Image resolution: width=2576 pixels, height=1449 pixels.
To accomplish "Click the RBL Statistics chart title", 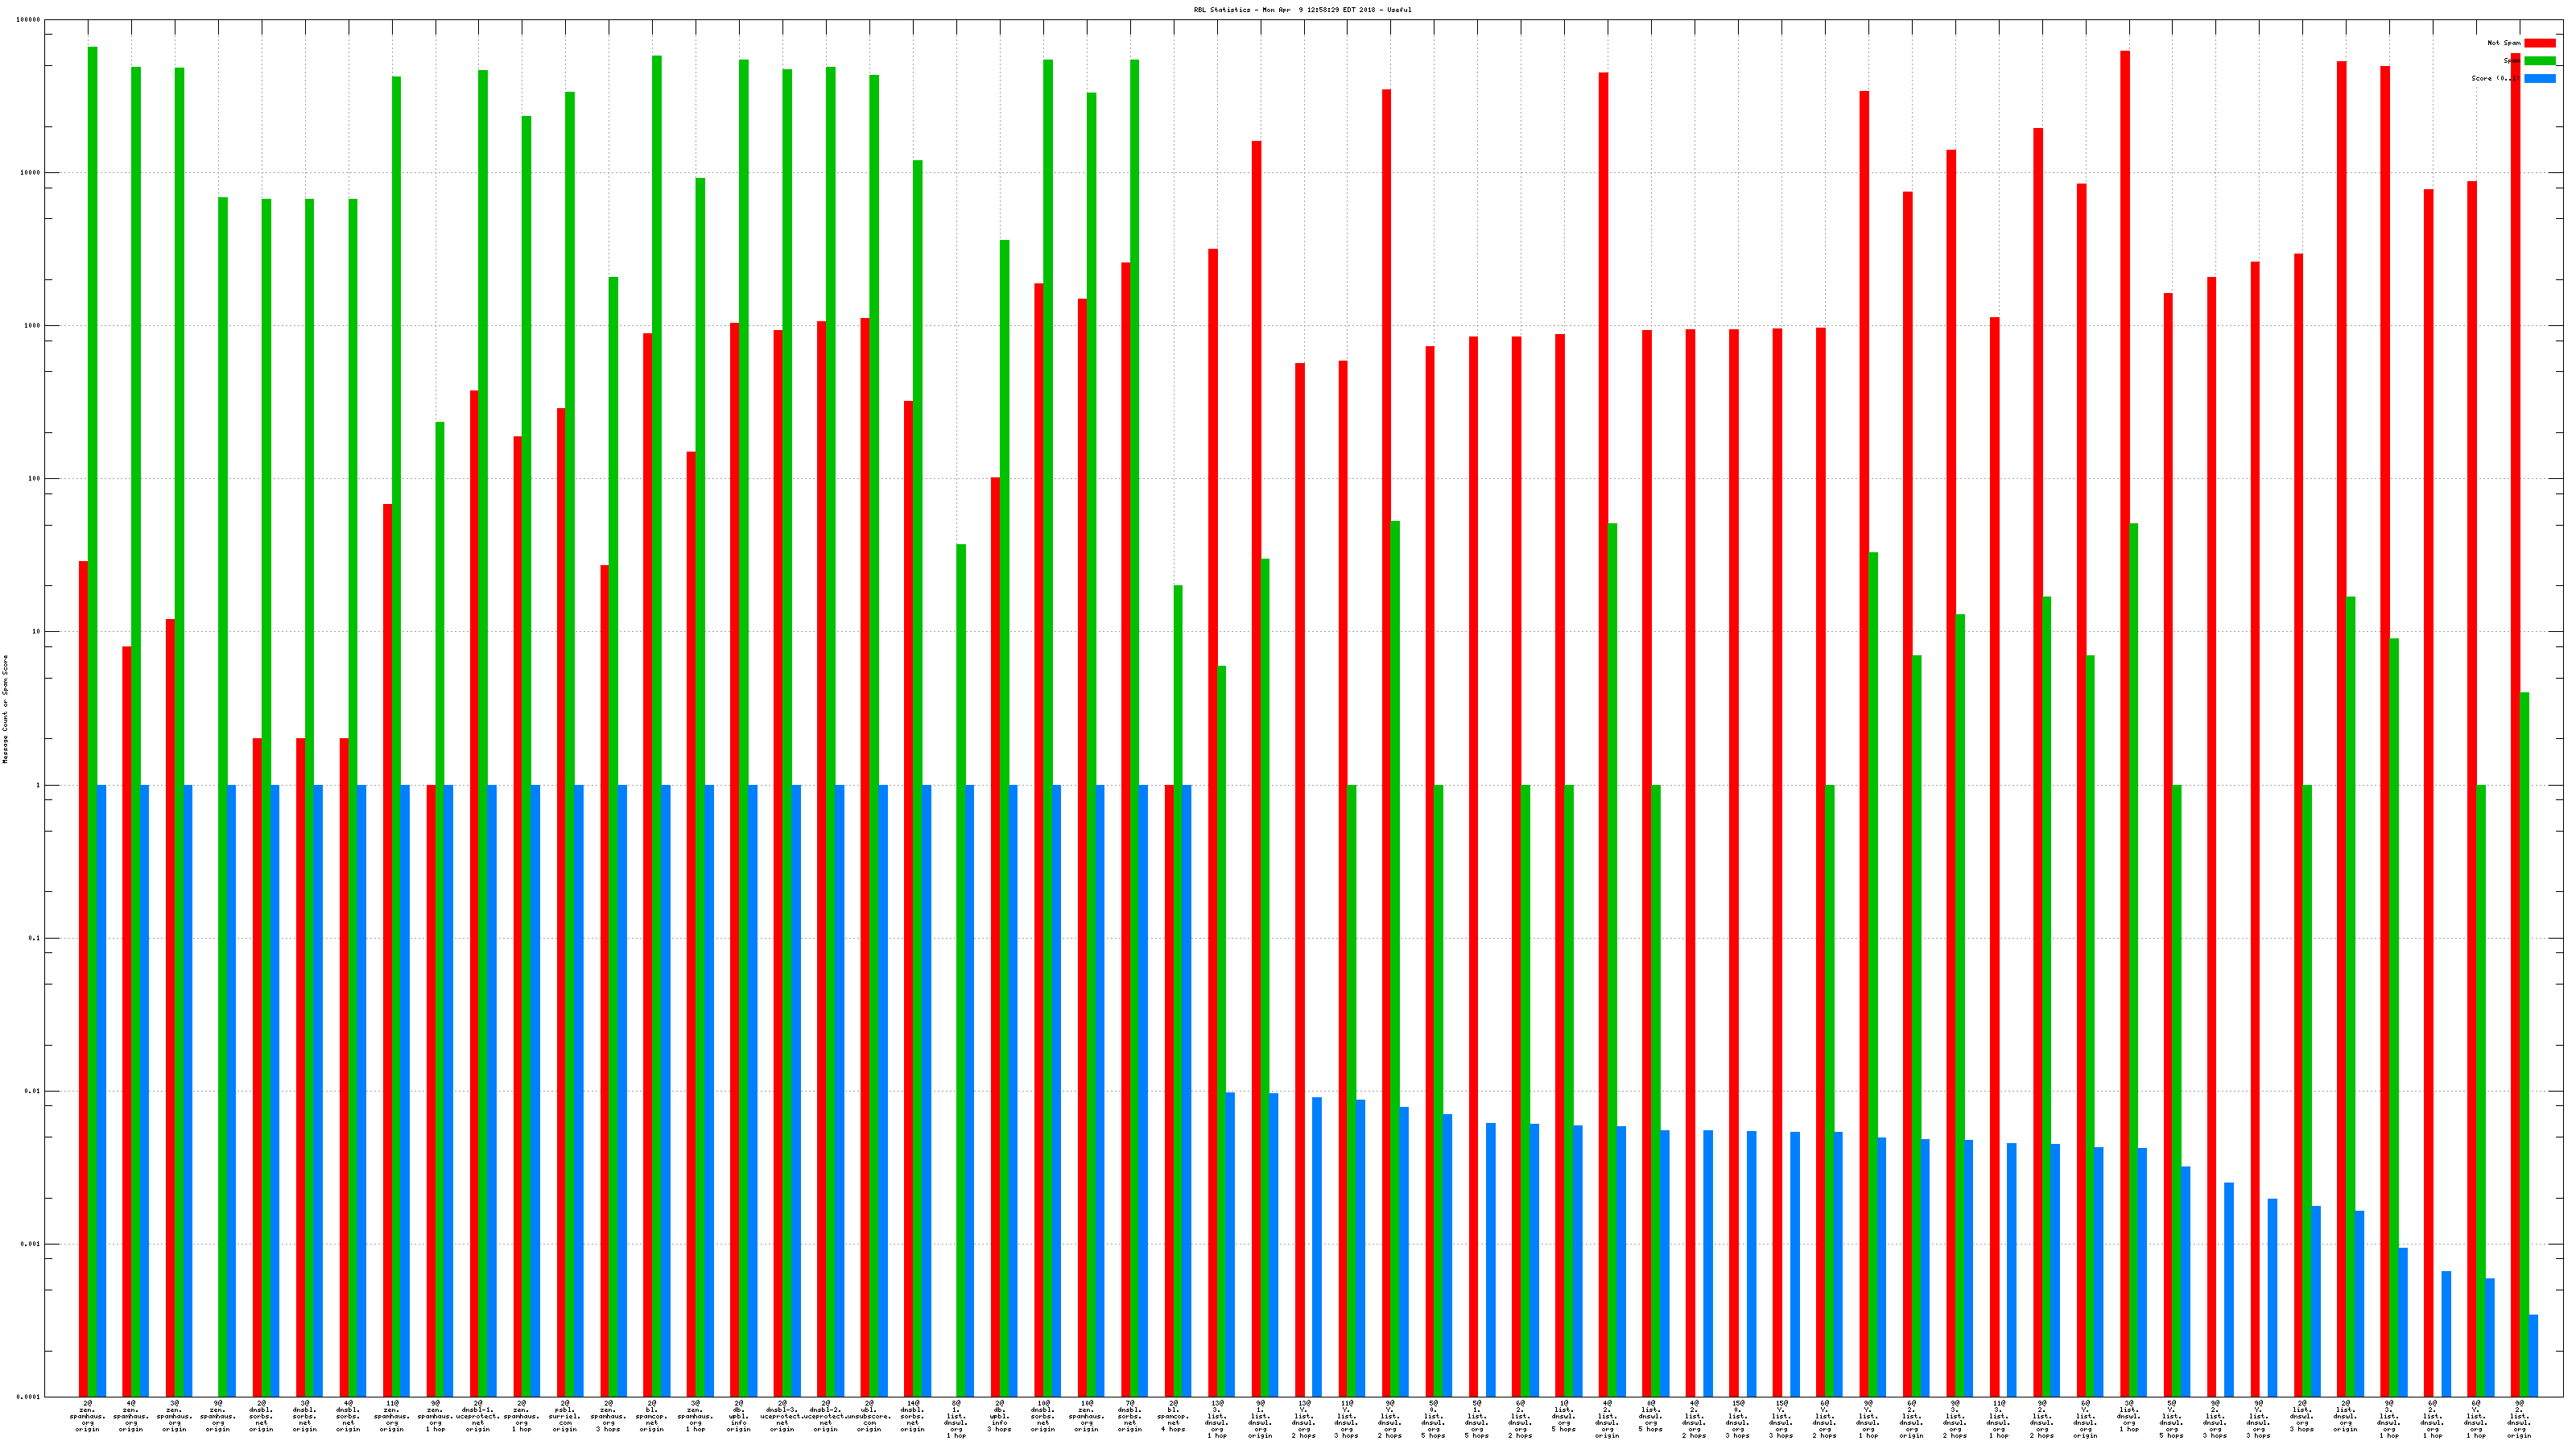I will pyautogui.click(x=1302, y=10).
